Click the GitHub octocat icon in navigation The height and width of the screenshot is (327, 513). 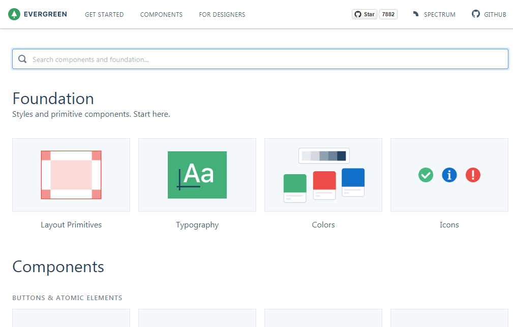[476, 14]
